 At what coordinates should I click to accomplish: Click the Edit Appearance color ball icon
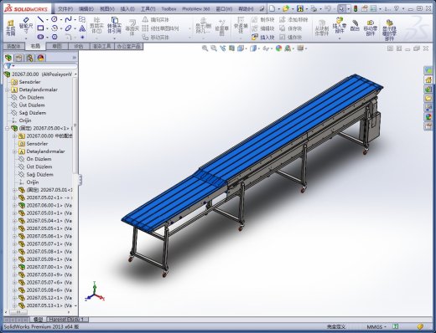(278, 49)
